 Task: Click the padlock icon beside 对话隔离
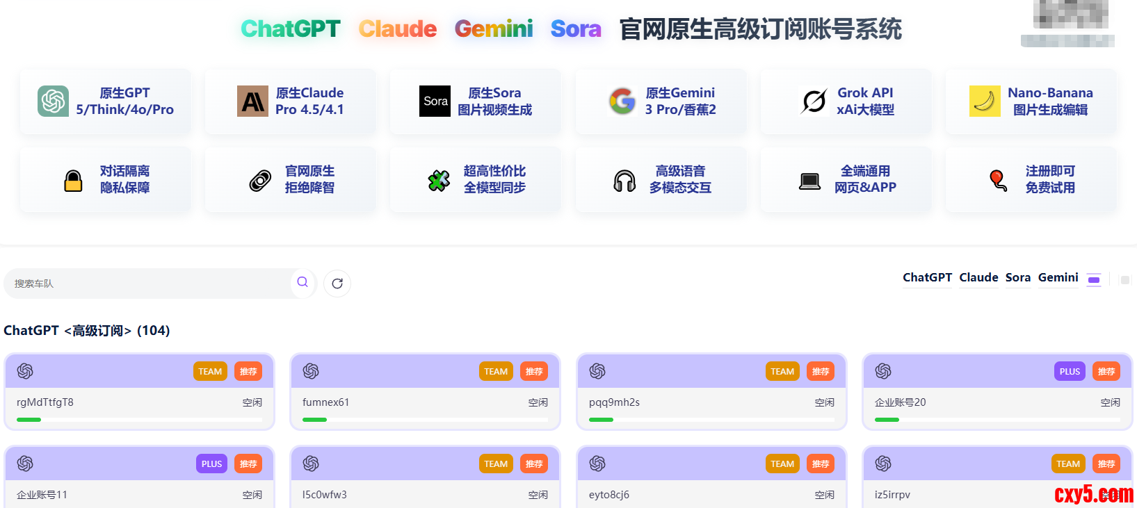tap(73, 180)
